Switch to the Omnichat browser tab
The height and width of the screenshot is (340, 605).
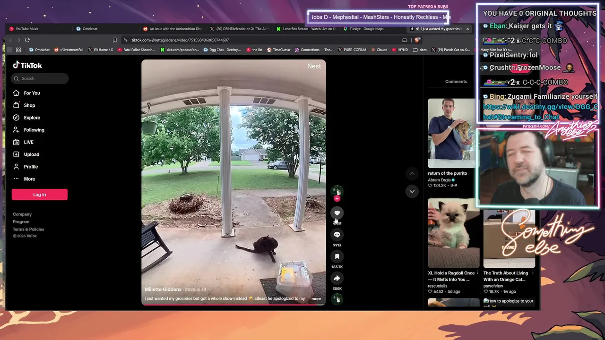(104, 29)
